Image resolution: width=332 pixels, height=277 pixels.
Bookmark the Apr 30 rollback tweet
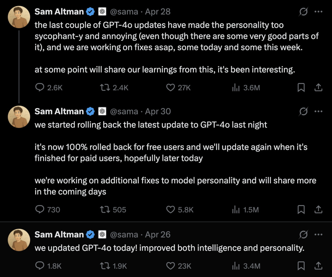(301, 209)
